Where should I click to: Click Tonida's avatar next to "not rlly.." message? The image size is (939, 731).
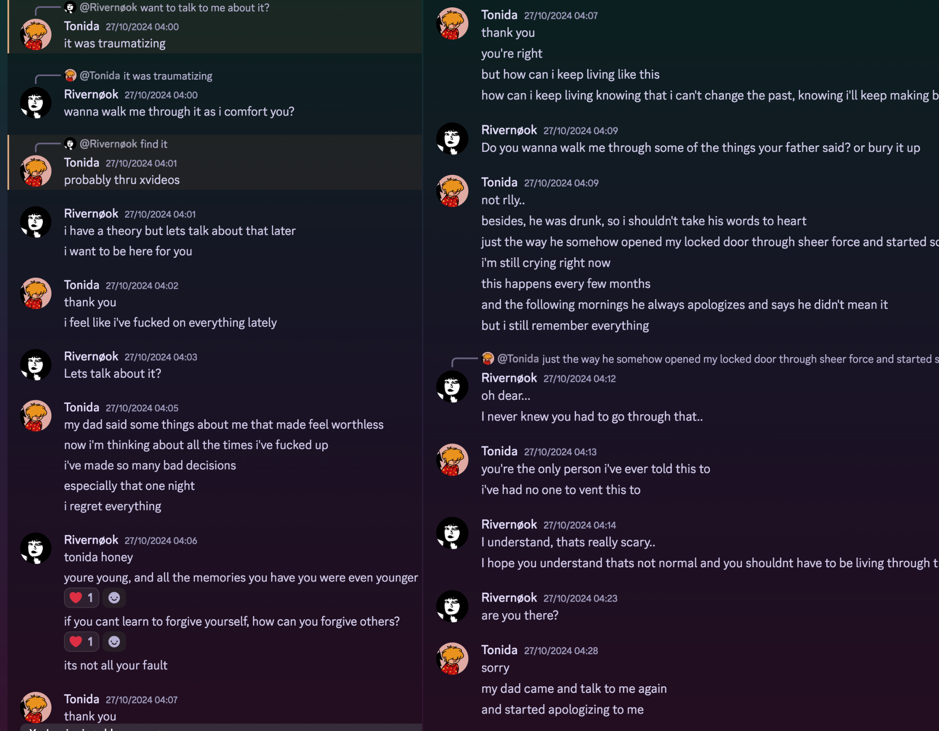(452, 191)
